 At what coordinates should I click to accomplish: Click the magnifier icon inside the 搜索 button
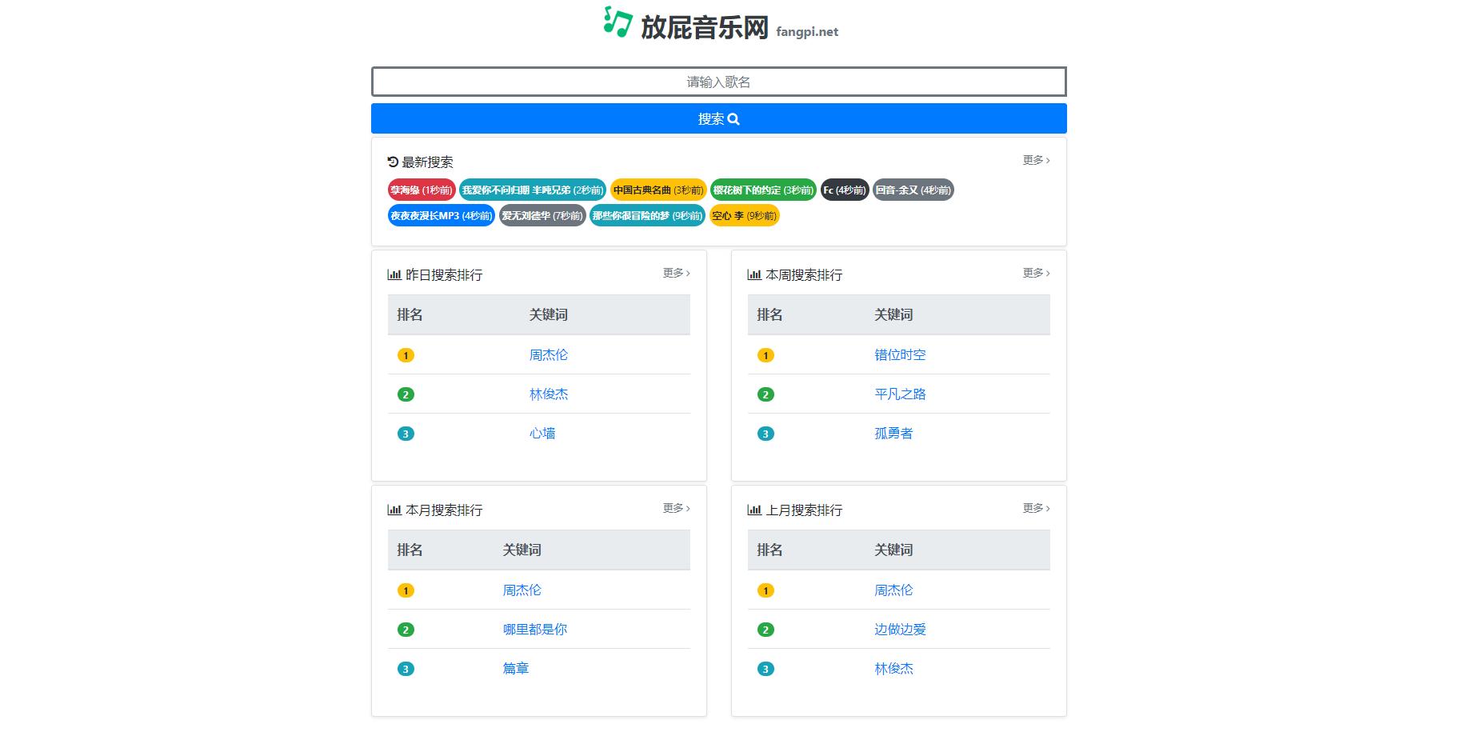734,118
